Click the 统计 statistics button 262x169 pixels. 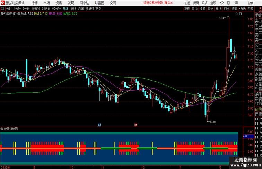(x=210, y=9)
